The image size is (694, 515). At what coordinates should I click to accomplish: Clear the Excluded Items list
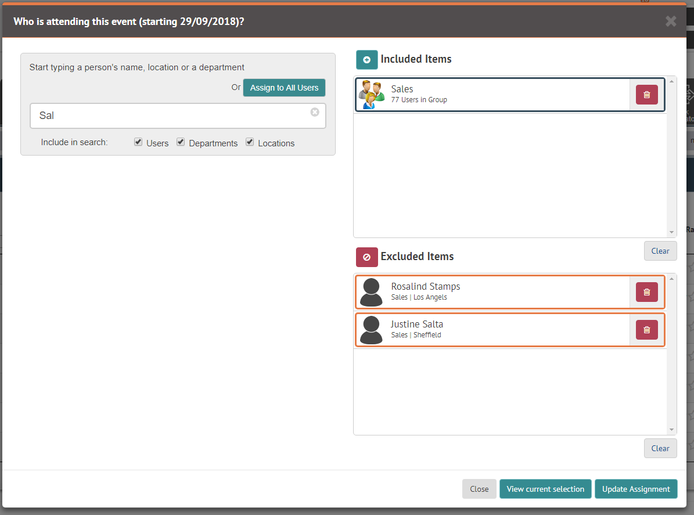tap(660, 448)
